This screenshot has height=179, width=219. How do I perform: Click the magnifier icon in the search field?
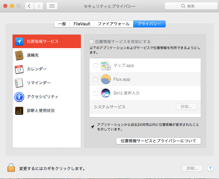click(183, 6)
